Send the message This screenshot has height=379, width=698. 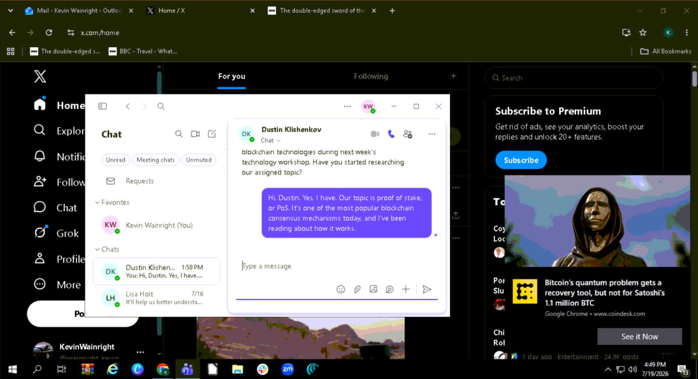427,289
